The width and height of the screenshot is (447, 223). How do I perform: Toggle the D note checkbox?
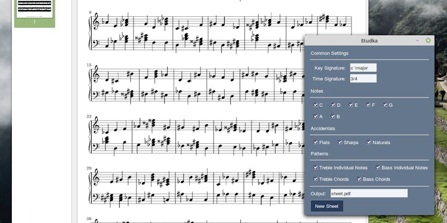click(333, 105)
